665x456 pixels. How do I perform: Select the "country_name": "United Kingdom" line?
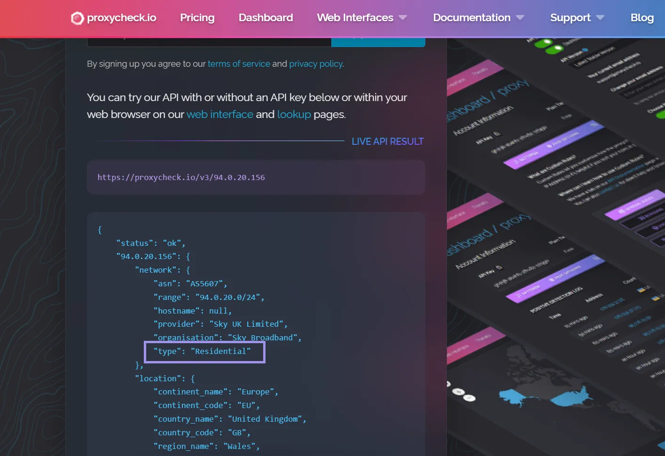[230, 419]
